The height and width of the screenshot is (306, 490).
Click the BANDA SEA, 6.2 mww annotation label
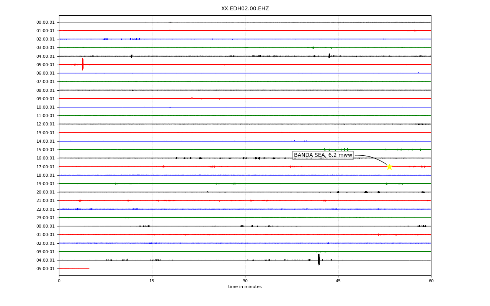tap(323, 155)
